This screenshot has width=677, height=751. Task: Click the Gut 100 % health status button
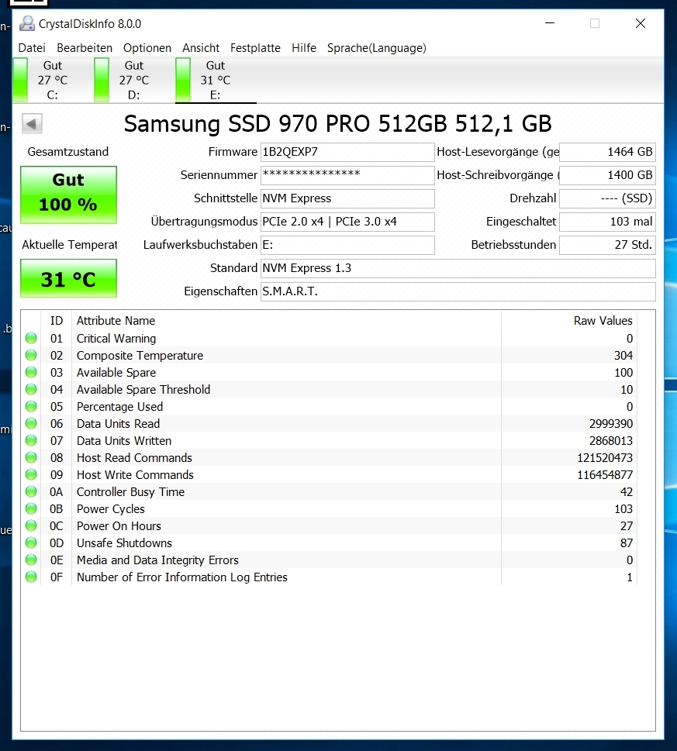68,195
